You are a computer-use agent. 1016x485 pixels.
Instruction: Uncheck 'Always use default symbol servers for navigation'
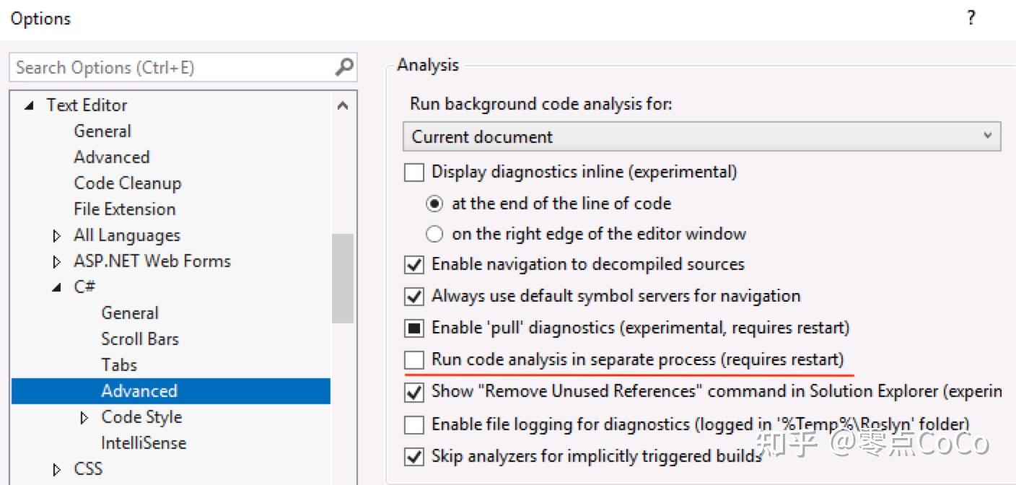413,296
